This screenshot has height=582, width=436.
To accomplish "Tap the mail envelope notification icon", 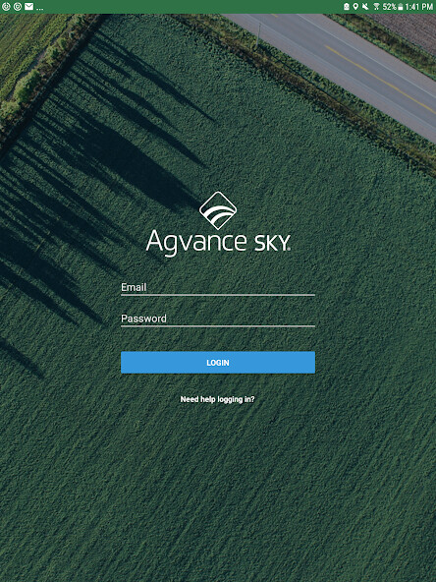I will pos(28,6).
